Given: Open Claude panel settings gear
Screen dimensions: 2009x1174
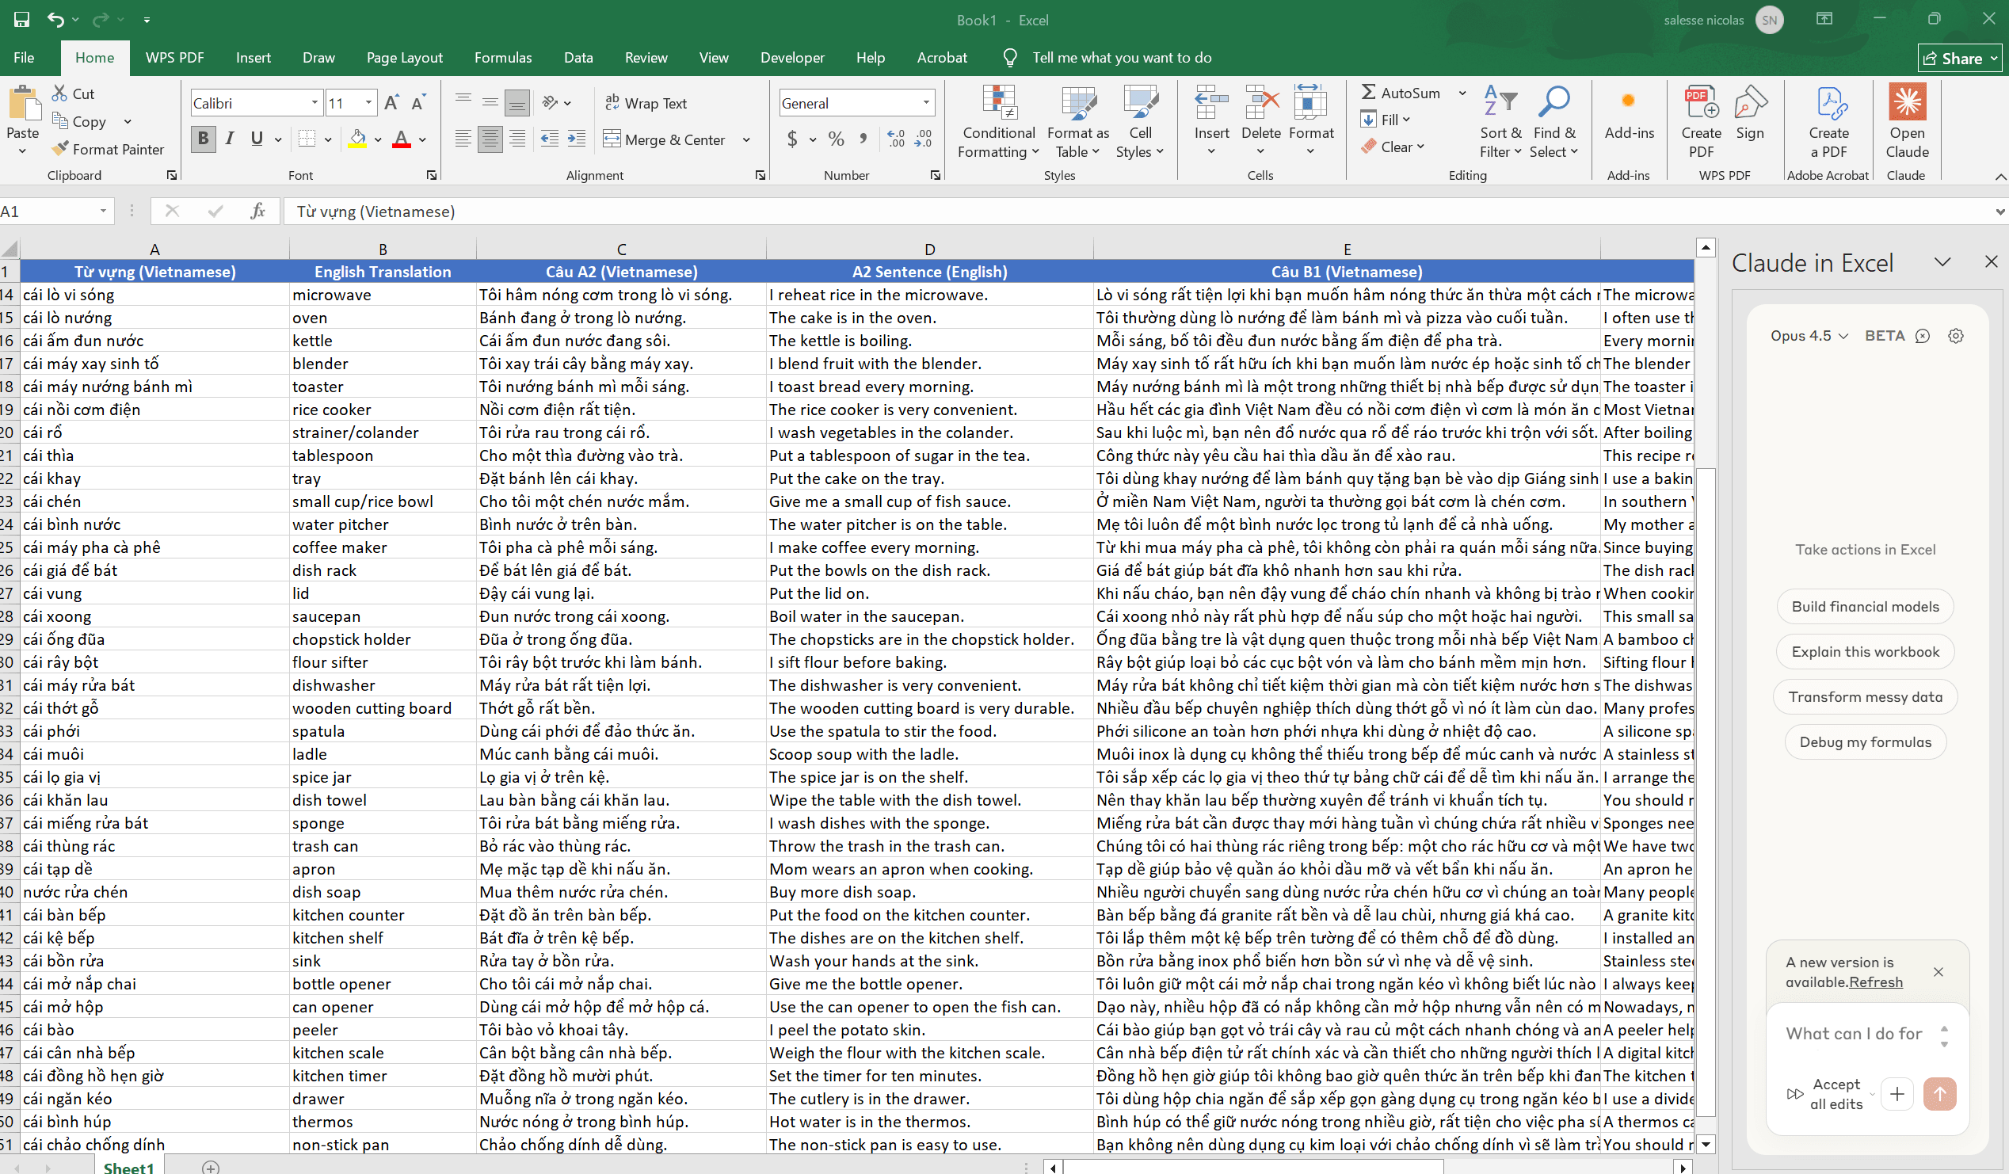Looking at the screenshot, I should (x=1955, y=336).
